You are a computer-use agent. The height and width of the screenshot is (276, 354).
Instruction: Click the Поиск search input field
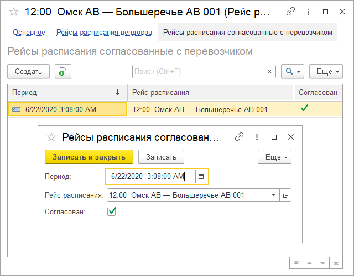pos(198,72)
